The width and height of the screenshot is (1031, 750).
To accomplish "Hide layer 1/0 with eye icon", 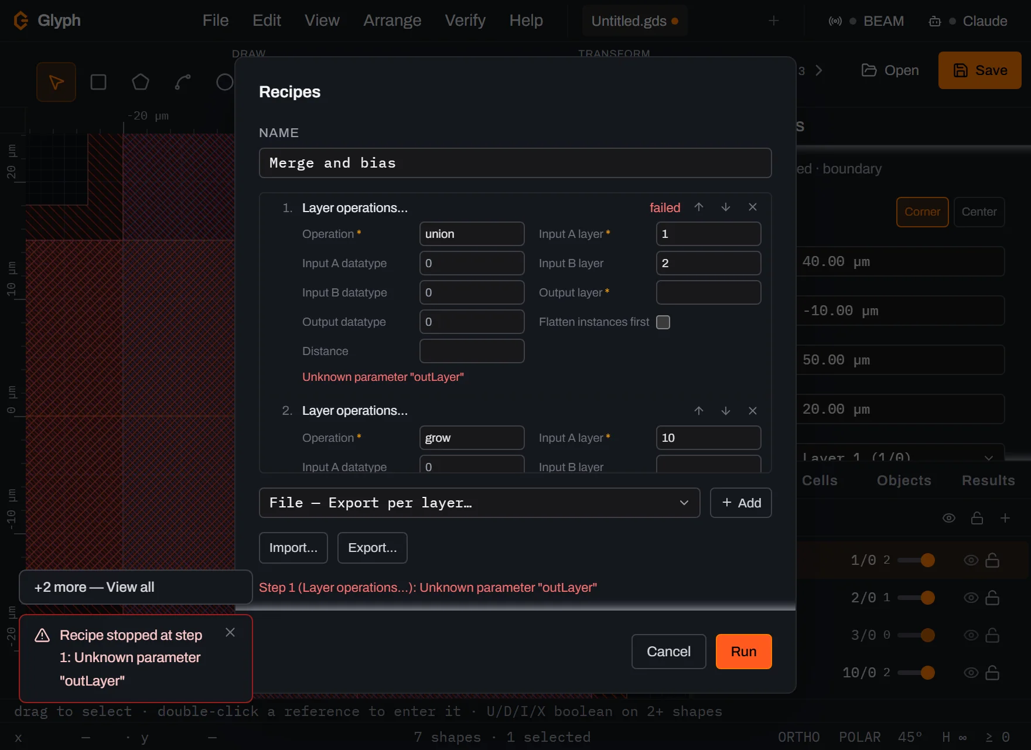I will click(971, 560).
